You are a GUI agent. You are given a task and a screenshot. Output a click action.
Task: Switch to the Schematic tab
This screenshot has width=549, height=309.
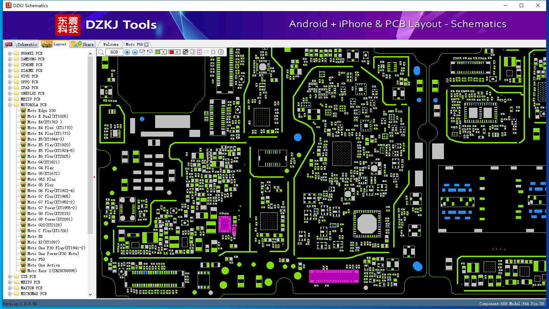tap(21, 44)
